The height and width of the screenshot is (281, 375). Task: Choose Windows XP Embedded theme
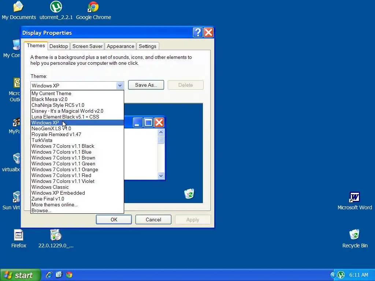pyautogui.click(x=77, y=193)
